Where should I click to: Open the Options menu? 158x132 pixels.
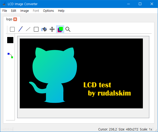tap(48, 11)
